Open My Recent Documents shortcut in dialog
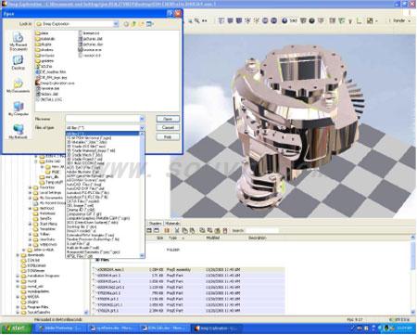 pos(19,42)
